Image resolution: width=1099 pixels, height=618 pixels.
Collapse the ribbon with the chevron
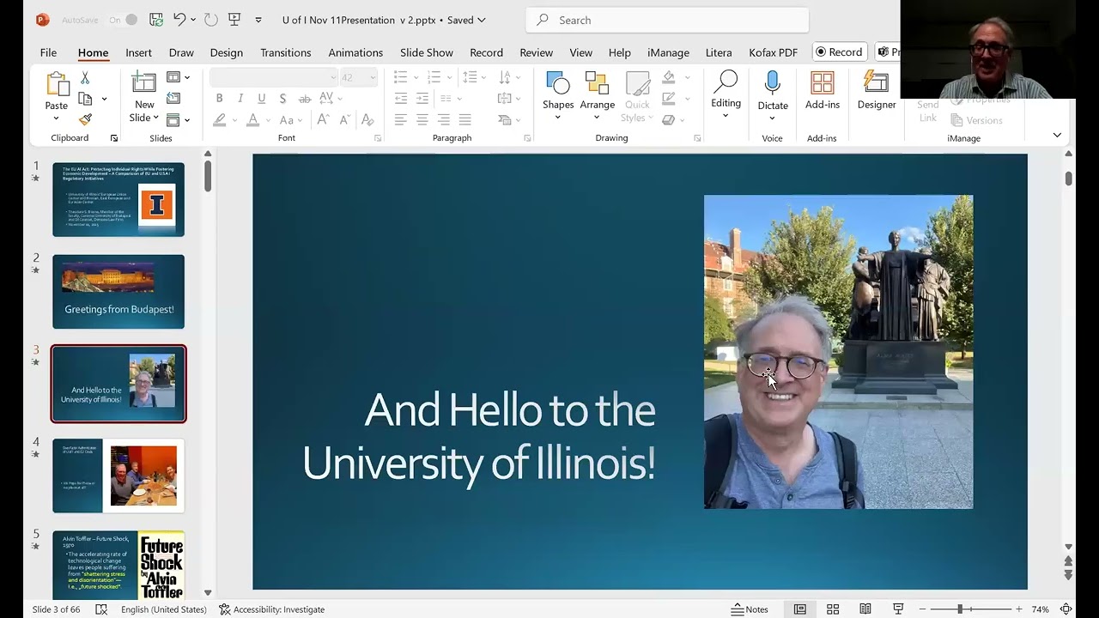(x=1057, y=135)
